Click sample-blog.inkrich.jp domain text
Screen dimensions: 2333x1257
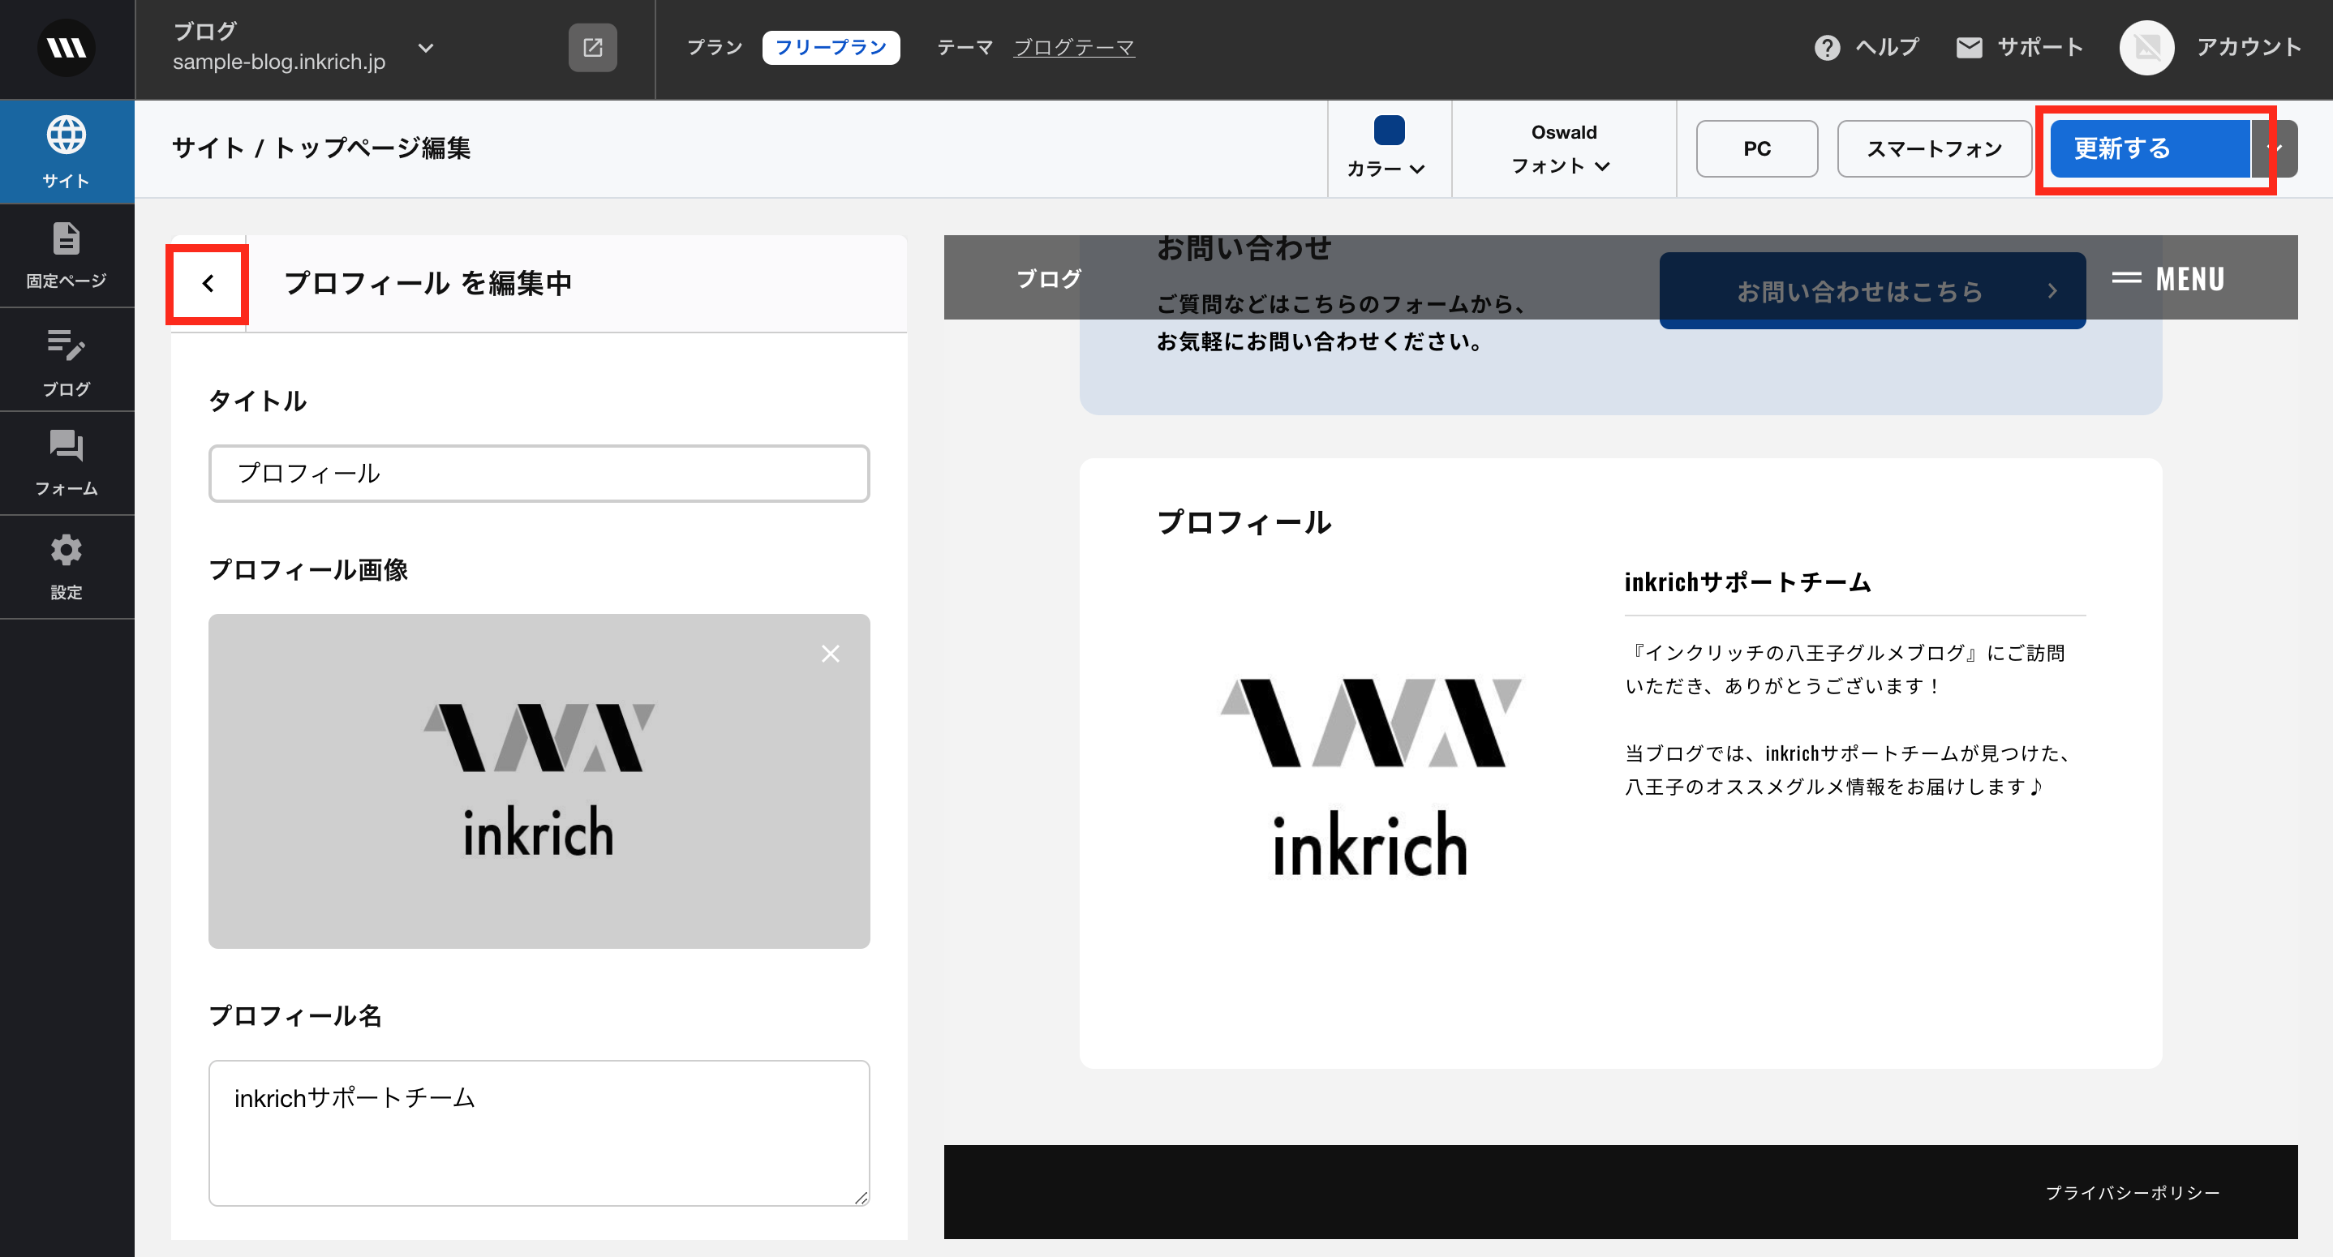(x=279, y=62)
